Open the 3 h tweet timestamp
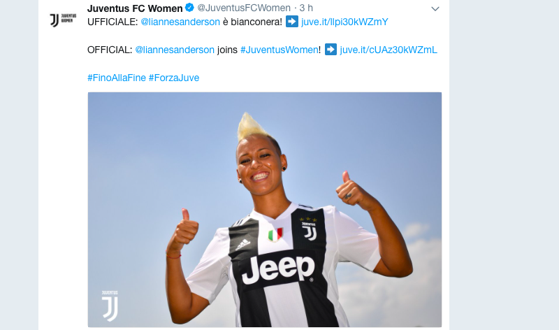Screen dimensions: 559x330 [306, 8]
